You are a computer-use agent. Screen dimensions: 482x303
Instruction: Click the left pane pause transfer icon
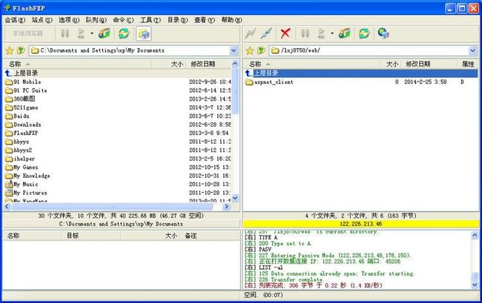tap(65, 33)
